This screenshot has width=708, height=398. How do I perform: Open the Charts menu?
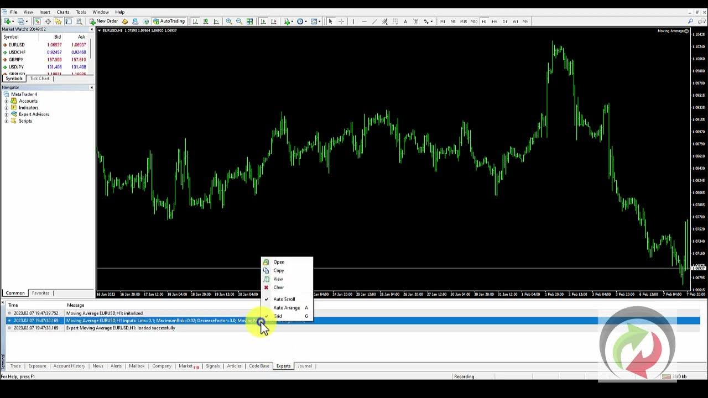tap(63, 12)
